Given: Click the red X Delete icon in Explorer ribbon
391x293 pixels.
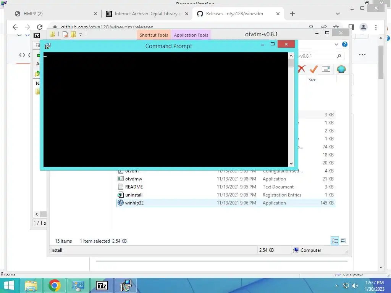Looking at the screenshot, I should click(x=302, y=69).
